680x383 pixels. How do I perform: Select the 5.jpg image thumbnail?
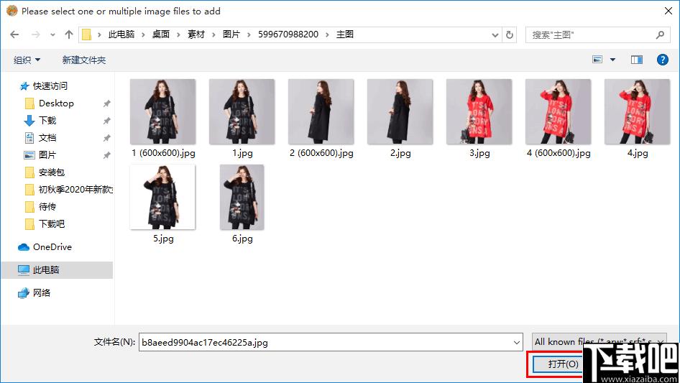[x=162, y=197]
